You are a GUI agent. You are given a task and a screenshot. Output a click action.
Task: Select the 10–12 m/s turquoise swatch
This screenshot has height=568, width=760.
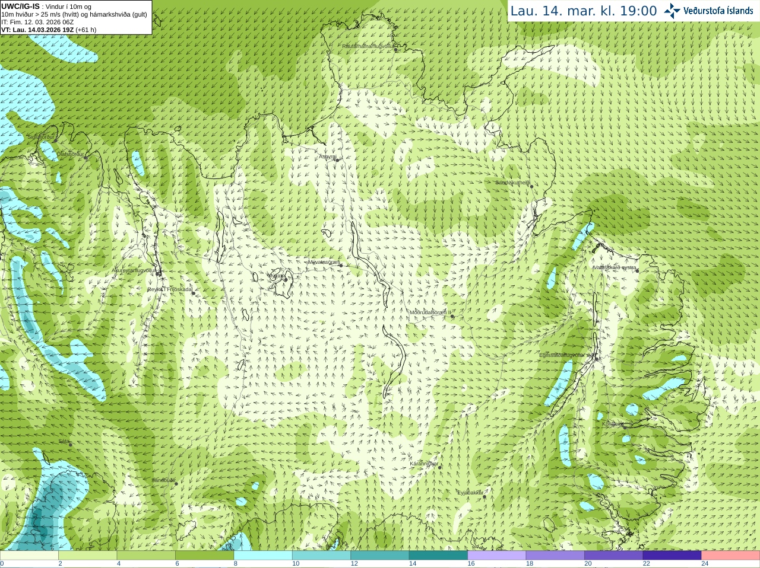coord(322,556)
